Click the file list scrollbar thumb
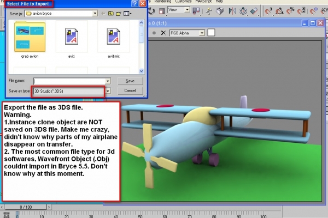The width and height of the screenshot is (328, 218). point(142,34)
